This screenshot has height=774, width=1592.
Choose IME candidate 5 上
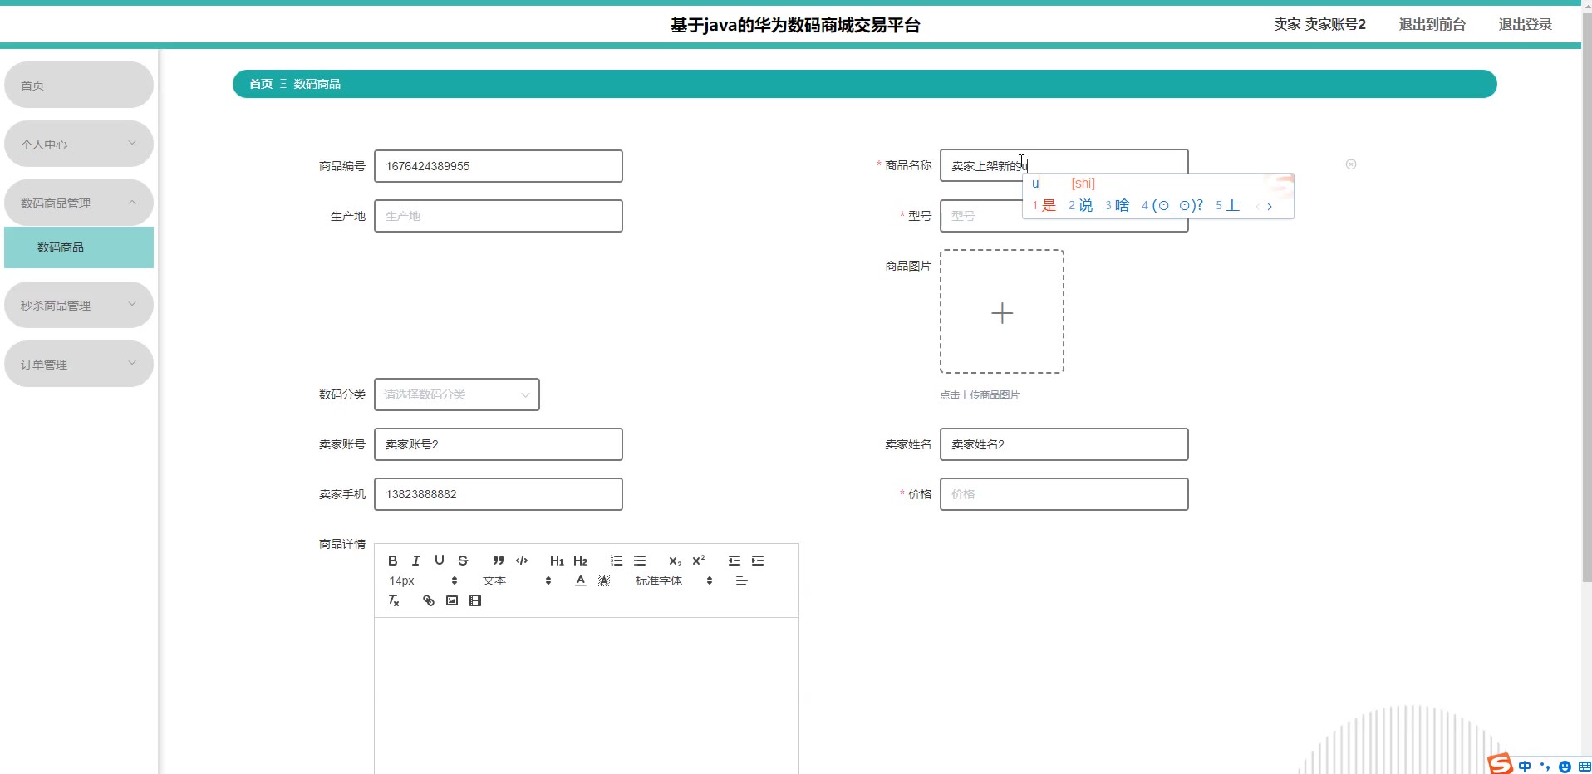point(1227,205)
